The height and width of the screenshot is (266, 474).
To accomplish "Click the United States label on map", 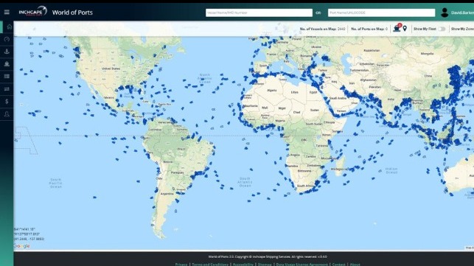I will [111, 69].
